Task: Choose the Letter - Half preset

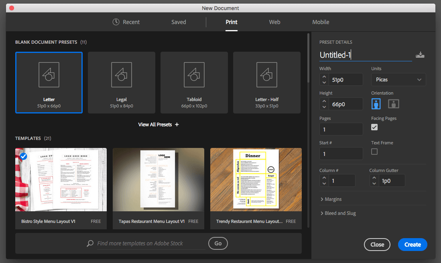Action: click(267, 83)
